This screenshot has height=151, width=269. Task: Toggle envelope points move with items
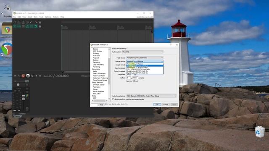(27, 26)
